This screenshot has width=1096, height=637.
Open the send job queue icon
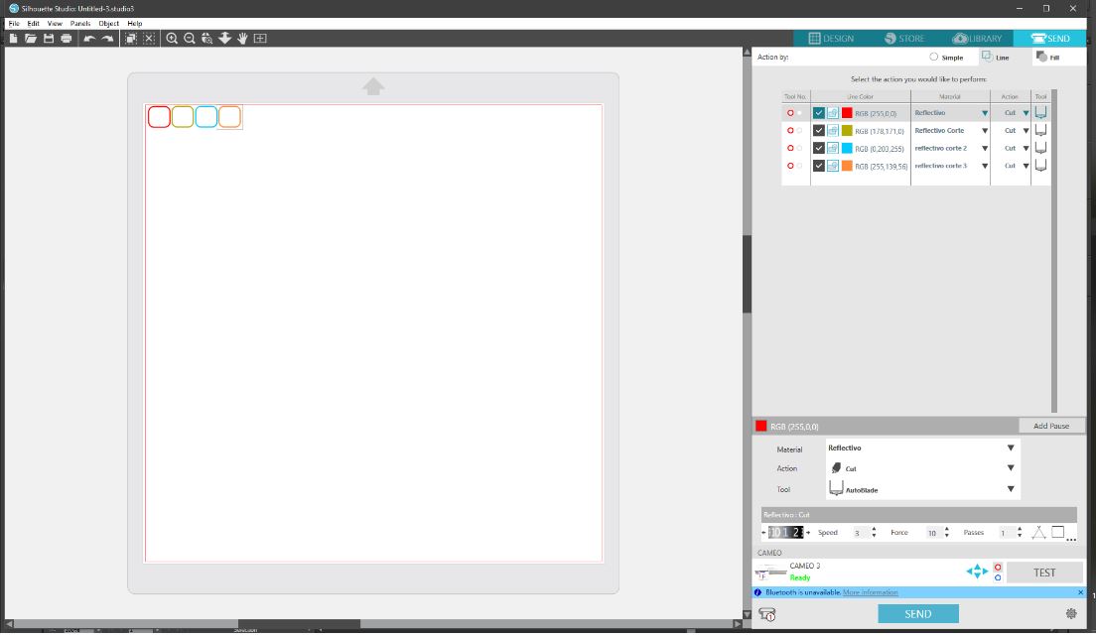coord(766,614)
